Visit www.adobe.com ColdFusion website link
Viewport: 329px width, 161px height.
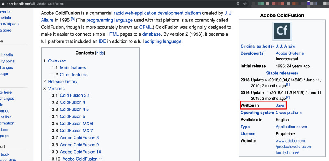pyautogui.click(x=294, y=147)
